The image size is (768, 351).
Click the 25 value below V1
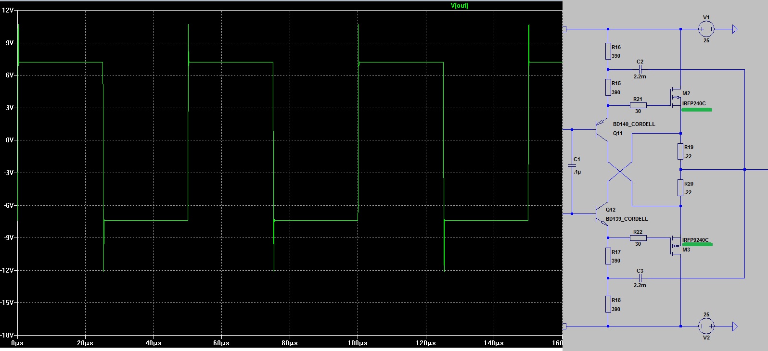pyautogui.click(x=706, y=40)
